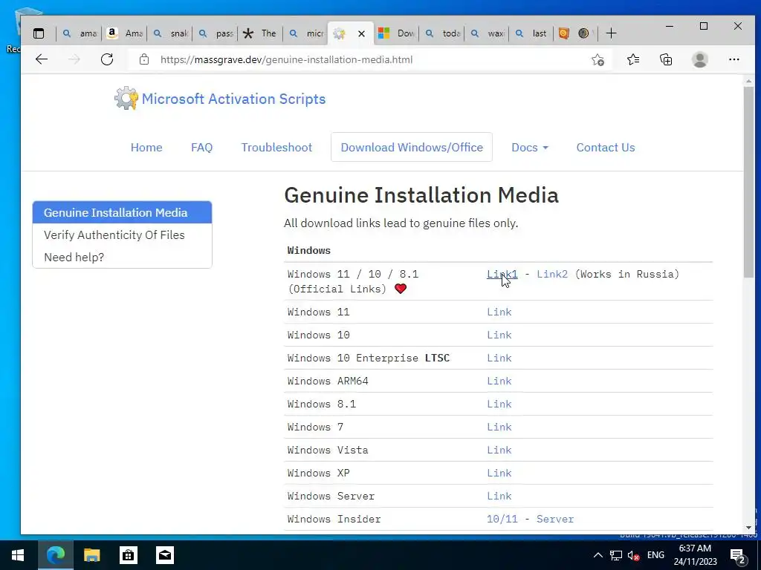Viewport: 761px width, 570px height.
Task: Click the Microsoft Activation Scripts gear logo
Action: [126, 99]
